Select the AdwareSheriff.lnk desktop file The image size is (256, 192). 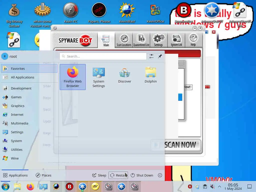(x=240, y=15)
